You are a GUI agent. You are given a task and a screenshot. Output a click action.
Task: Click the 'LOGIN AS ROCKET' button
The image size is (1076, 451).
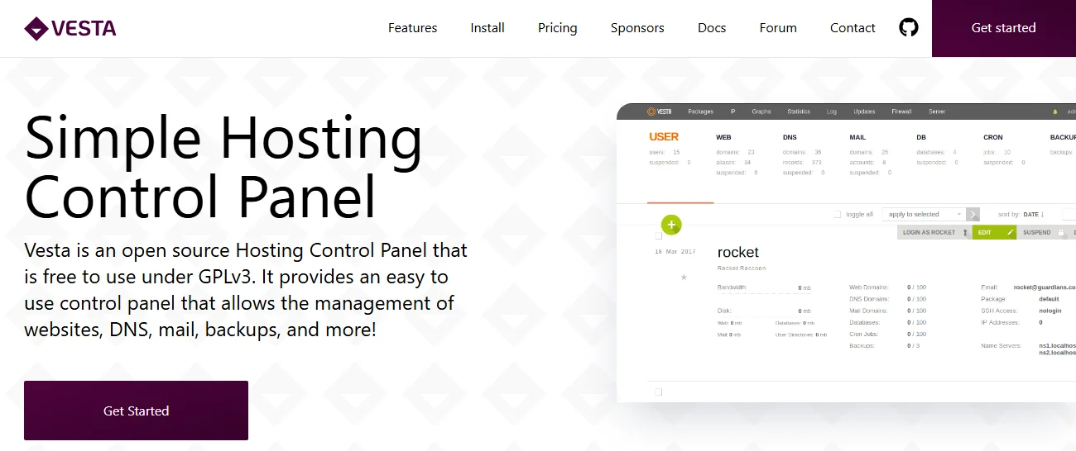934,233
